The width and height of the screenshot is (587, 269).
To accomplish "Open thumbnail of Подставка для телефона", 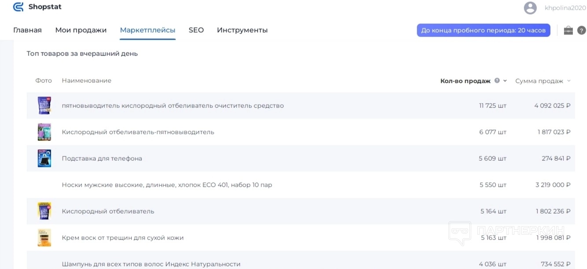I will coord(44,158).
